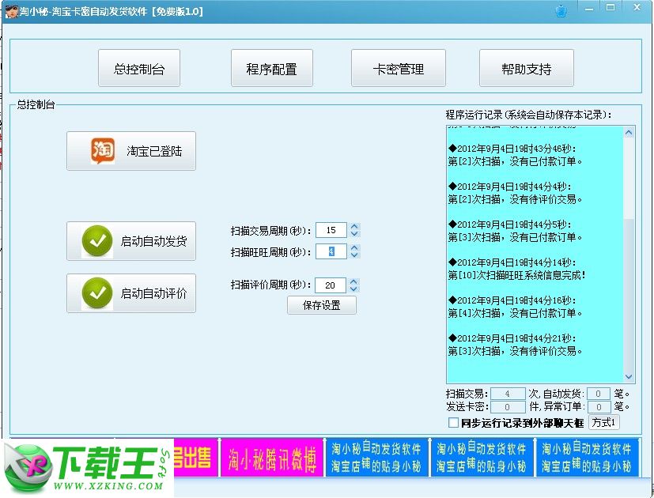Screen dimensions: 654x498
Task: Click log line 2012年9月4日19时43分46秒
Action: pos(512,149)
